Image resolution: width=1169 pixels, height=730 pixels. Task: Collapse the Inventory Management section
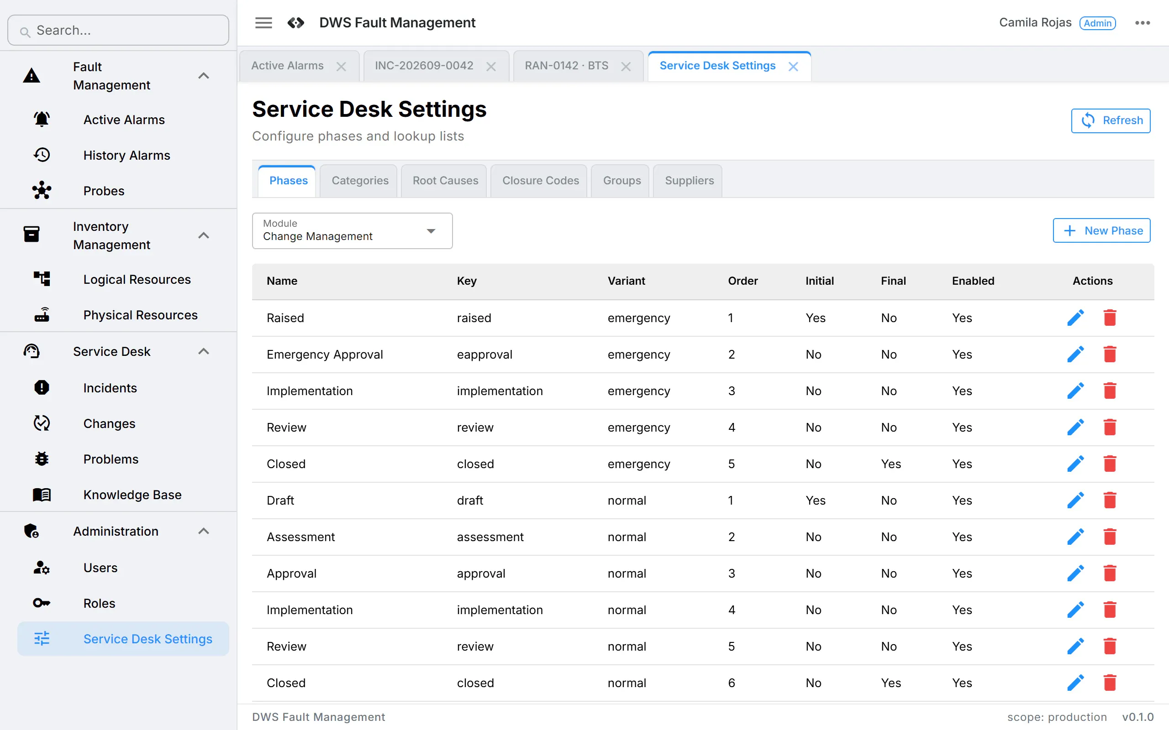coord(204,235)
